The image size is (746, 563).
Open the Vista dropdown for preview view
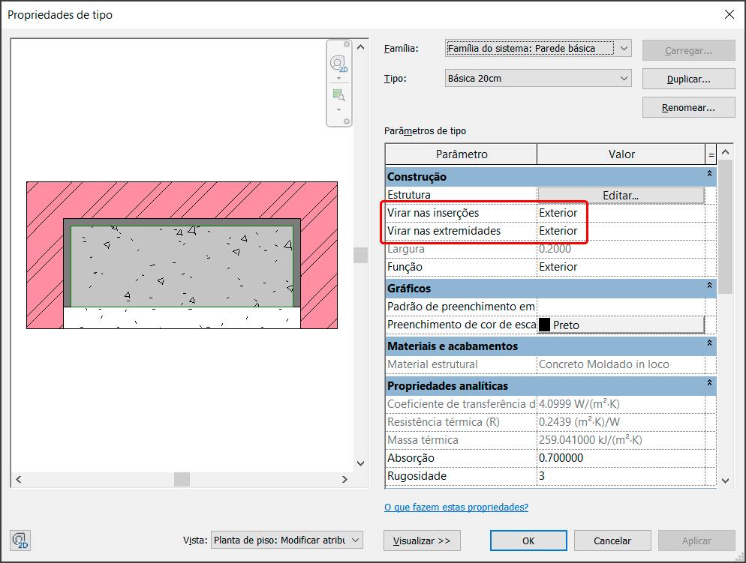[356, 541]
